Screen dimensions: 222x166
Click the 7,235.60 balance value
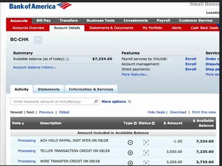point(205,152)
